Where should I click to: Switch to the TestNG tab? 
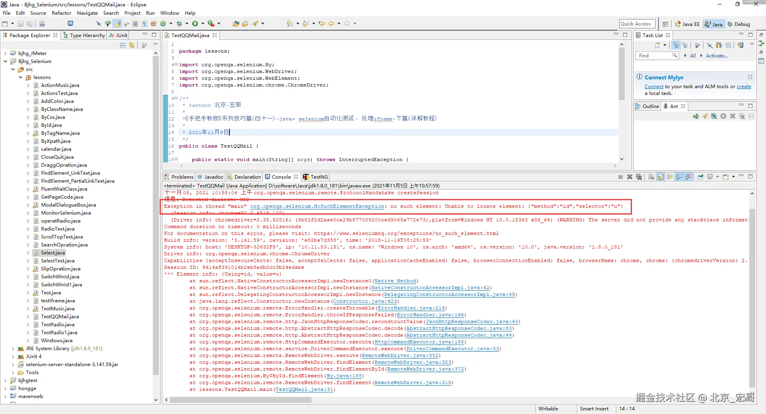pos(315,177)
